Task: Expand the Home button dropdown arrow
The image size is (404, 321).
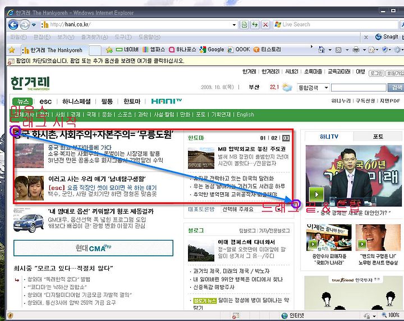Action: coord(330,50)
